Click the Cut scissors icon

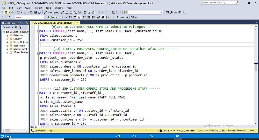pyautogui.click(x=85, y=12)
